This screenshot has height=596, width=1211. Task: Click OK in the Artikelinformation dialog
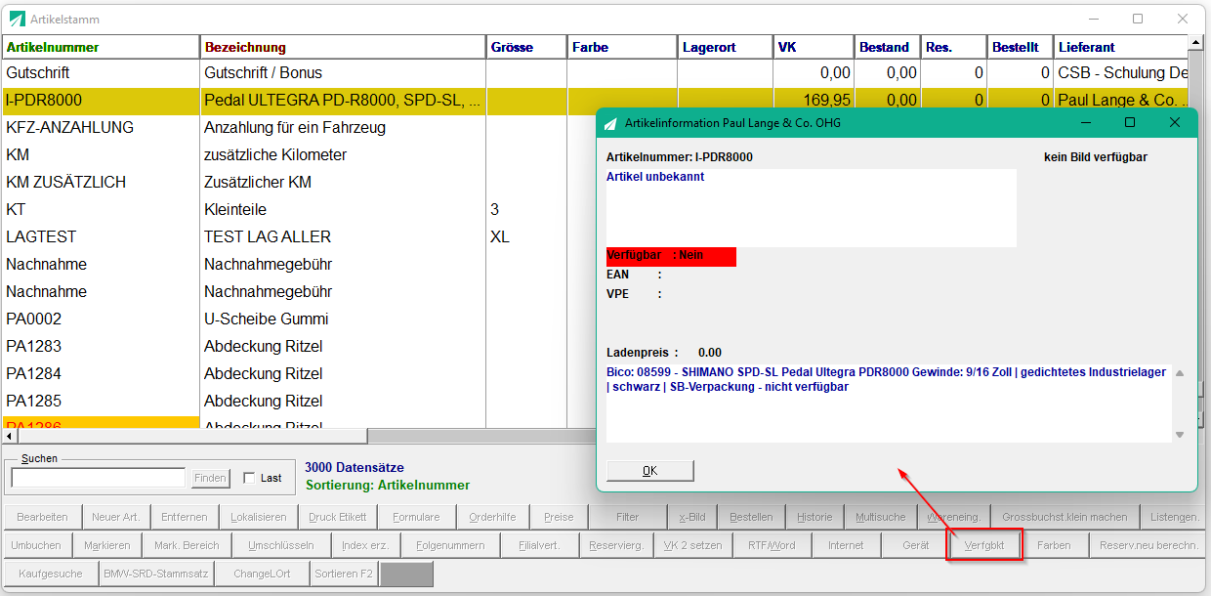click(x=650, y=471)
